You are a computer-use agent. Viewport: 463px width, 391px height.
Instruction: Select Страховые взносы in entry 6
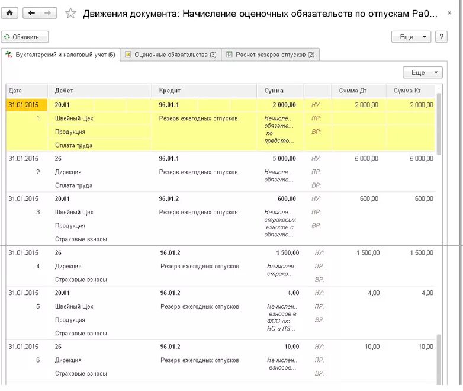click(x=81, y=374)
